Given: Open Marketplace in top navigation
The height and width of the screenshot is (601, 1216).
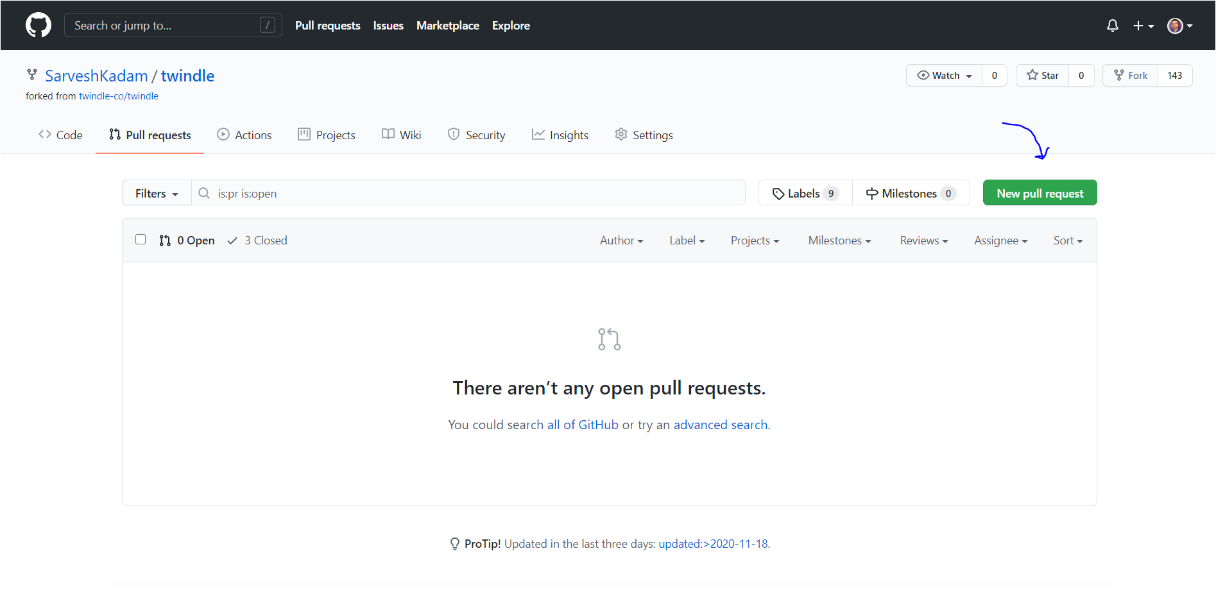Looking at the screenshot, I should pyautogui.click(x=448, y=26).
